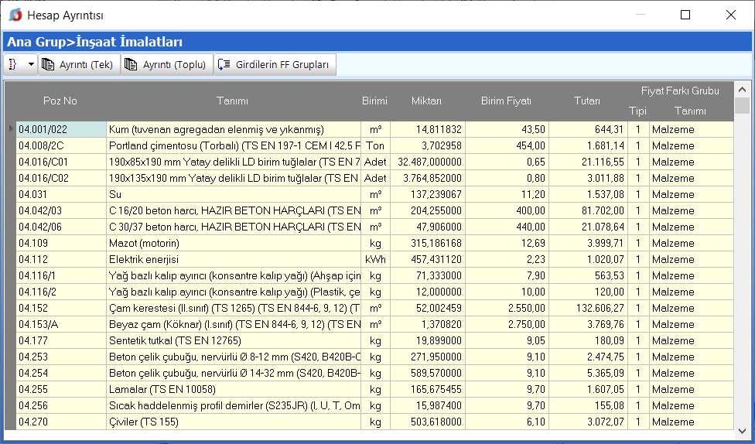Image resolution: width=755 pixels, height=444 pixels.
Task: Click the amount 21.116,55
Action: point(589,162)
